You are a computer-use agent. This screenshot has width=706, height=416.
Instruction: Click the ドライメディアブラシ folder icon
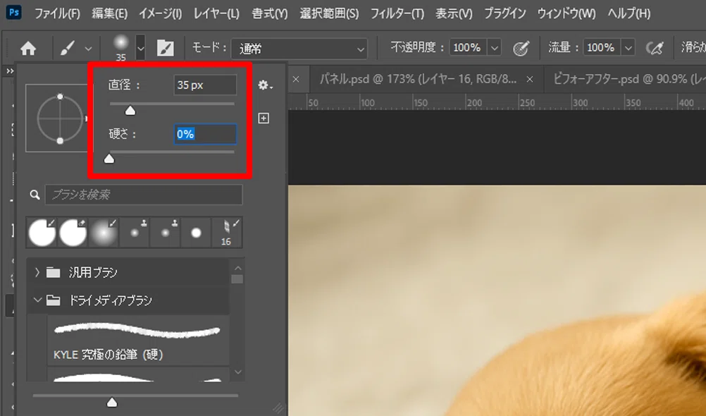point(53,300)
